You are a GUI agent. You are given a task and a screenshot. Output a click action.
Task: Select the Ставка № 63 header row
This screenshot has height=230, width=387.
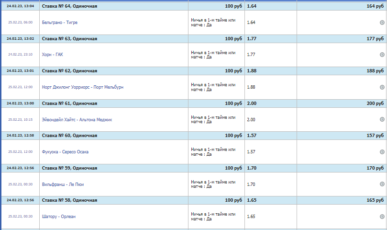click(x=70, y=38)
